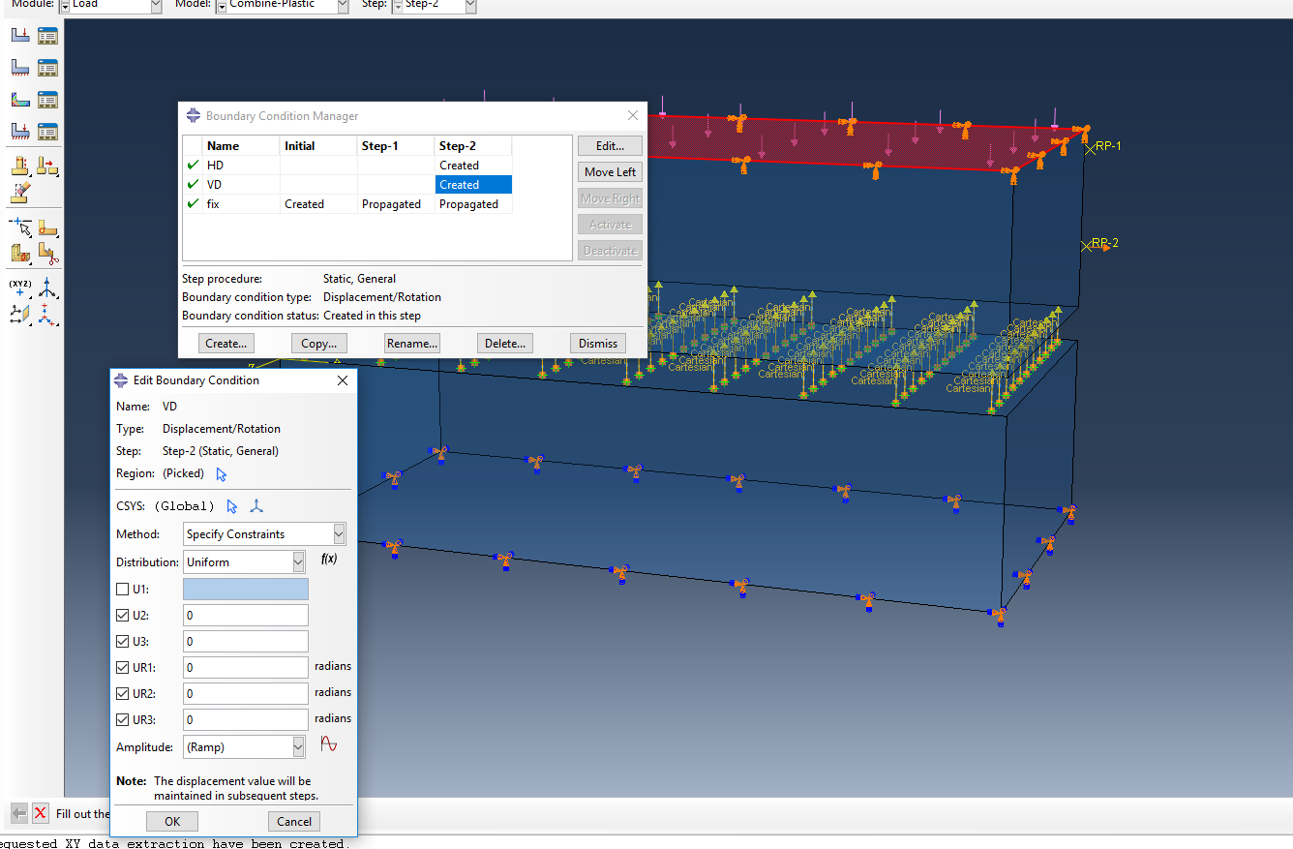Enable the U1 checkbox
The height and width of the screenshot is (849, 1293).
coord(122,589)
